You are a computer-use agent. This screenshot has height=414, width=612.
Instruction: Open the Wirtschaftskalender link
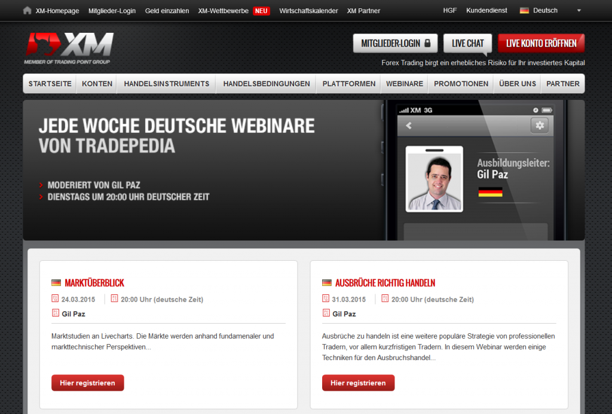(309, 11)
